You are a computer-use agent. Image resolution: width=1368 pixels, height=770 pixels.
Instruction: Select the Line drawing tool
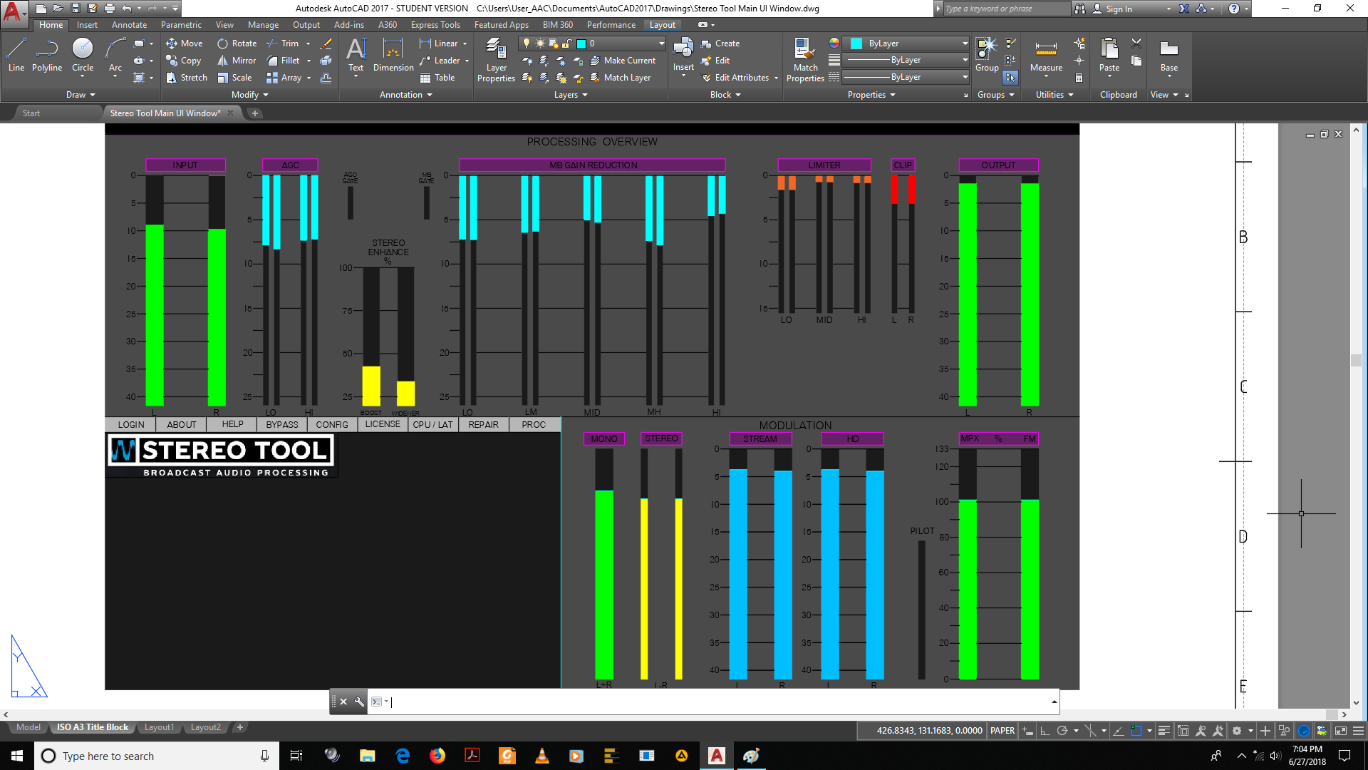click(16, 56)
